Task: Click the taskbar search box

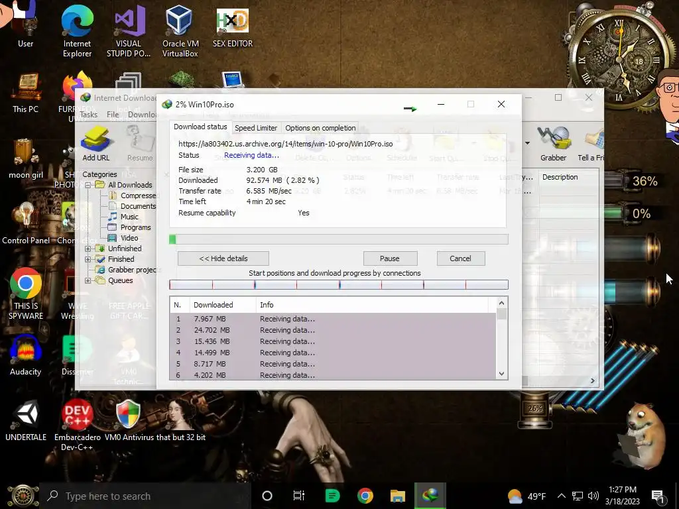Action: (x=145, y=496)
